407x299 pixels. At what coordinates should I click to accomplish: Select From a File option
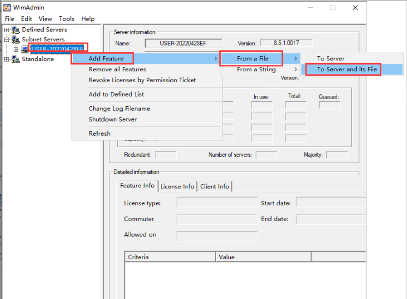tap(253, 59)
